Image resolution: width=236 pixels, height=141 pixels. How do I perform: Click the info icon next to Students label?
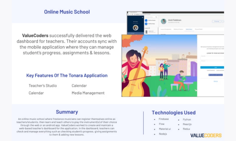[x=149, y=28]
